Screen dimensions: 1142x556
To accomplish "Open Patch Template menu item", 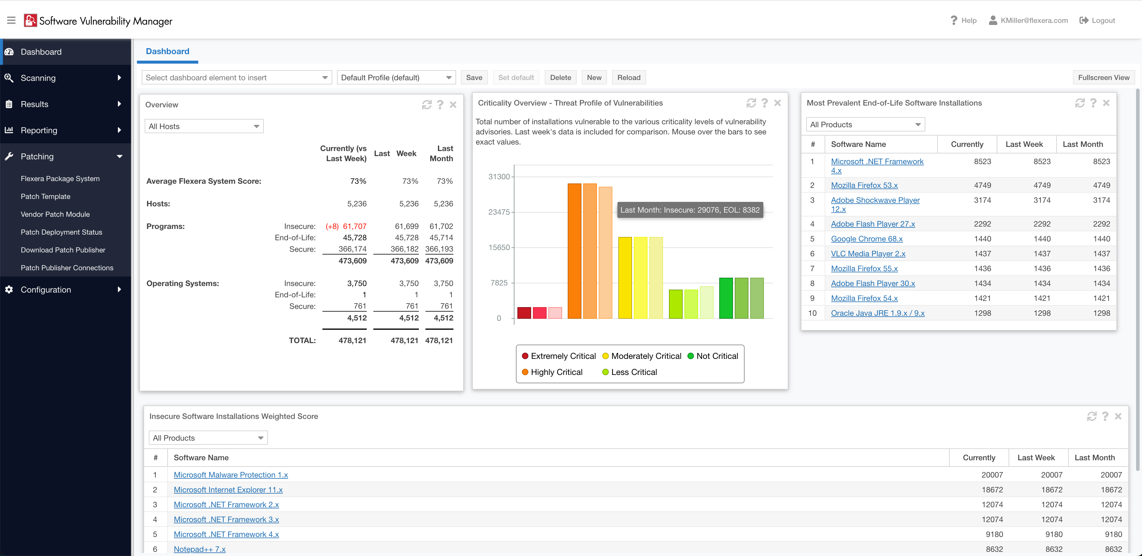I will coord(45,197).
